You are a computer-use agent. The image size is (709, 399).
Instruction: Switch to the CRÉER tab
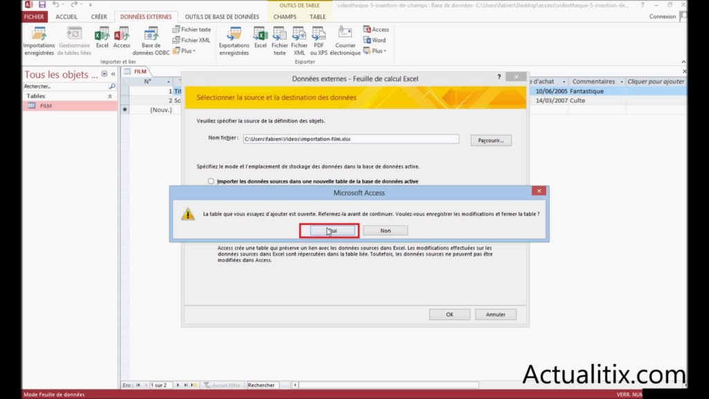tap(99, 17)
